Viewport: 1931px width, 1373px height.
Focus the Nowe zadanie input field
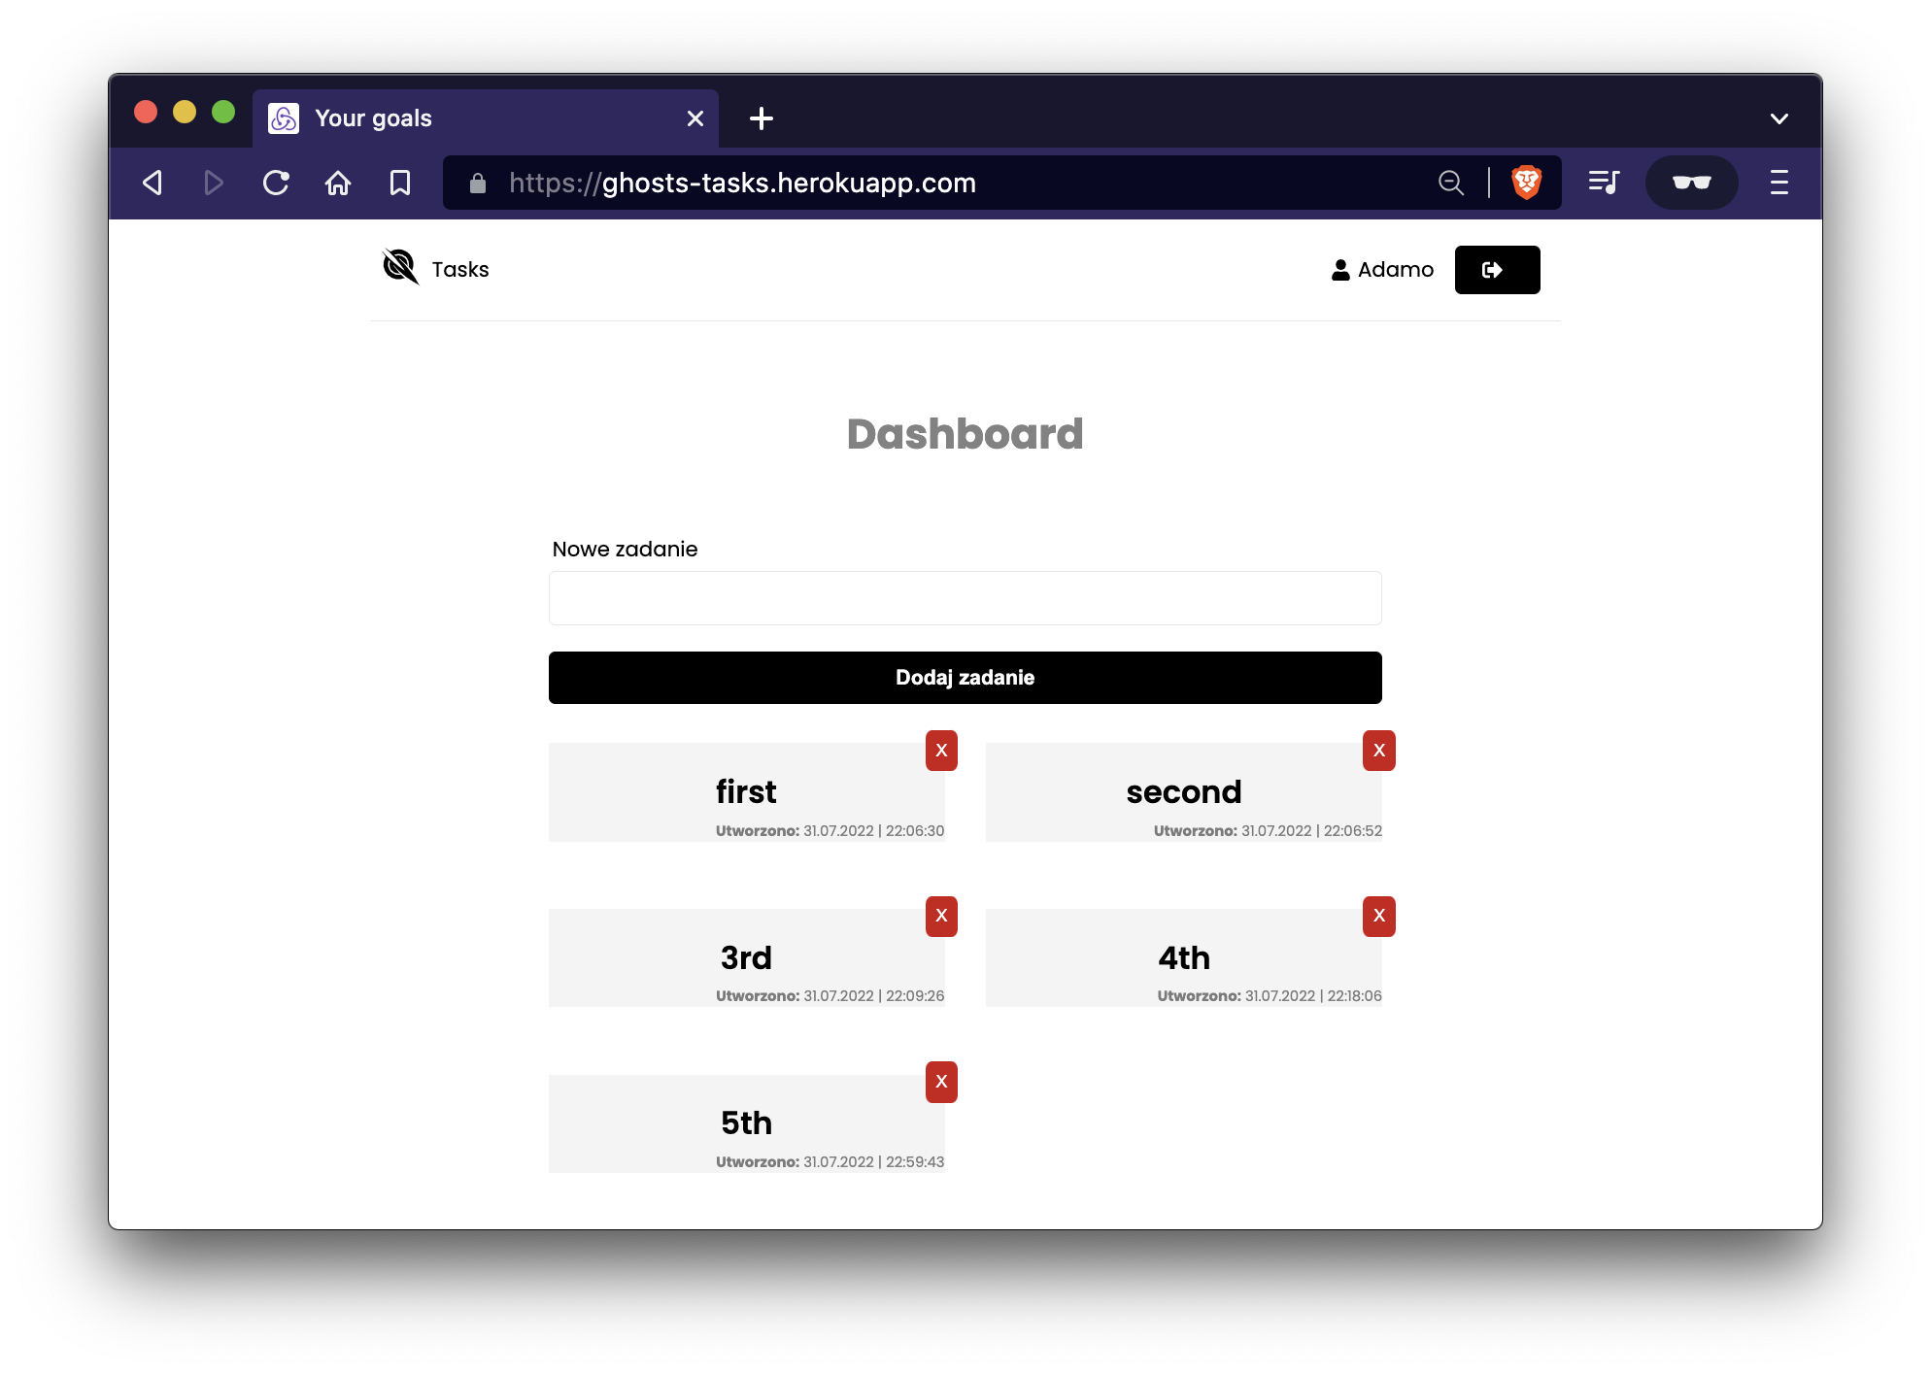[965, 598]
